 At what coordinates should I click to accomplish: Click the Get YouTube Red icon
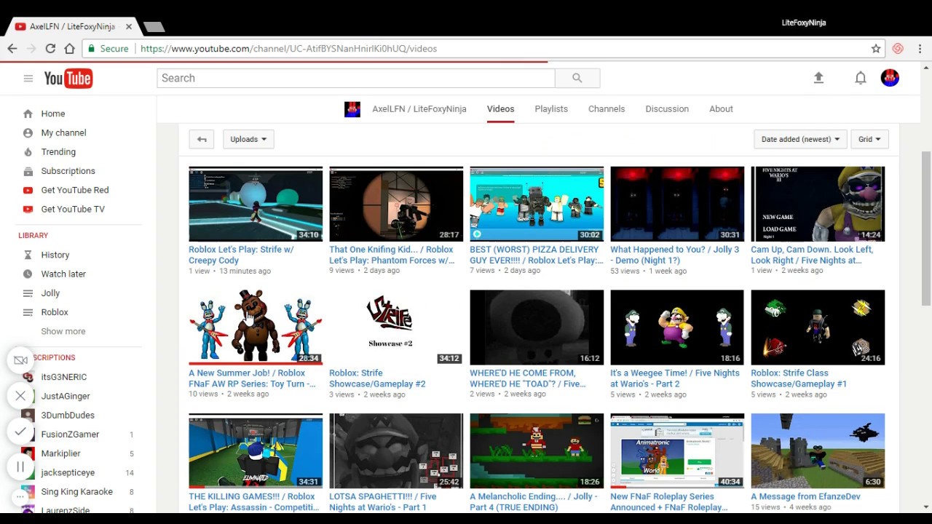[28, 190]
